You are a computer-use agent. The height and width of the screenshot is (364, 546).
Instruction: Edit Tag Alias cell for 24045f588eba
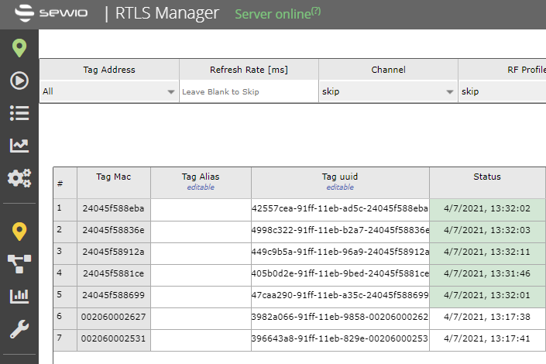(x=201, y=209)
